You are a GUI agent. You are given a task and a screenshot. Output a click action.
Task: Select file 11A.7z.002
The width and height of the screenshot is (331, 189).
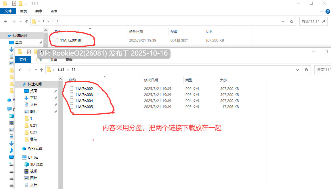click(x=84, y=88)
